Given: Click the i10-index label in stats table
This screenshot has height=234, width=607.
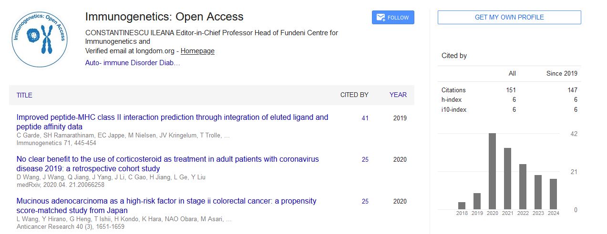Looking at the screenshot, I should click(x=454, y=110).
